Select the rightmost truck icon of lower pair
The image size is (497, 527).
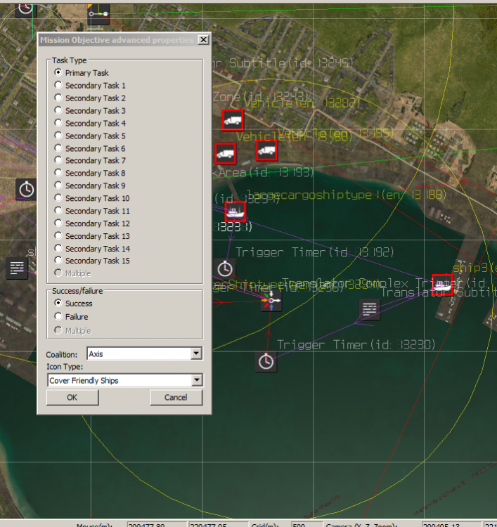pyautogui.click(x=266, y=150)
